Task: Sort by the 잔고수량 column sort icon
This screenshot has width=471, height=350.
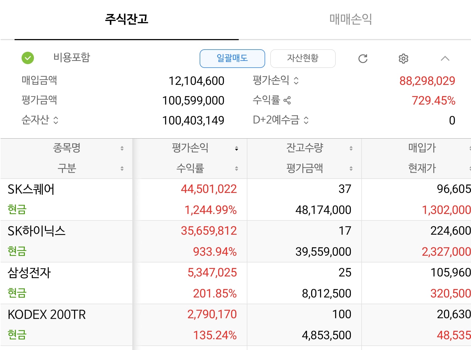Action: (351, 148)
